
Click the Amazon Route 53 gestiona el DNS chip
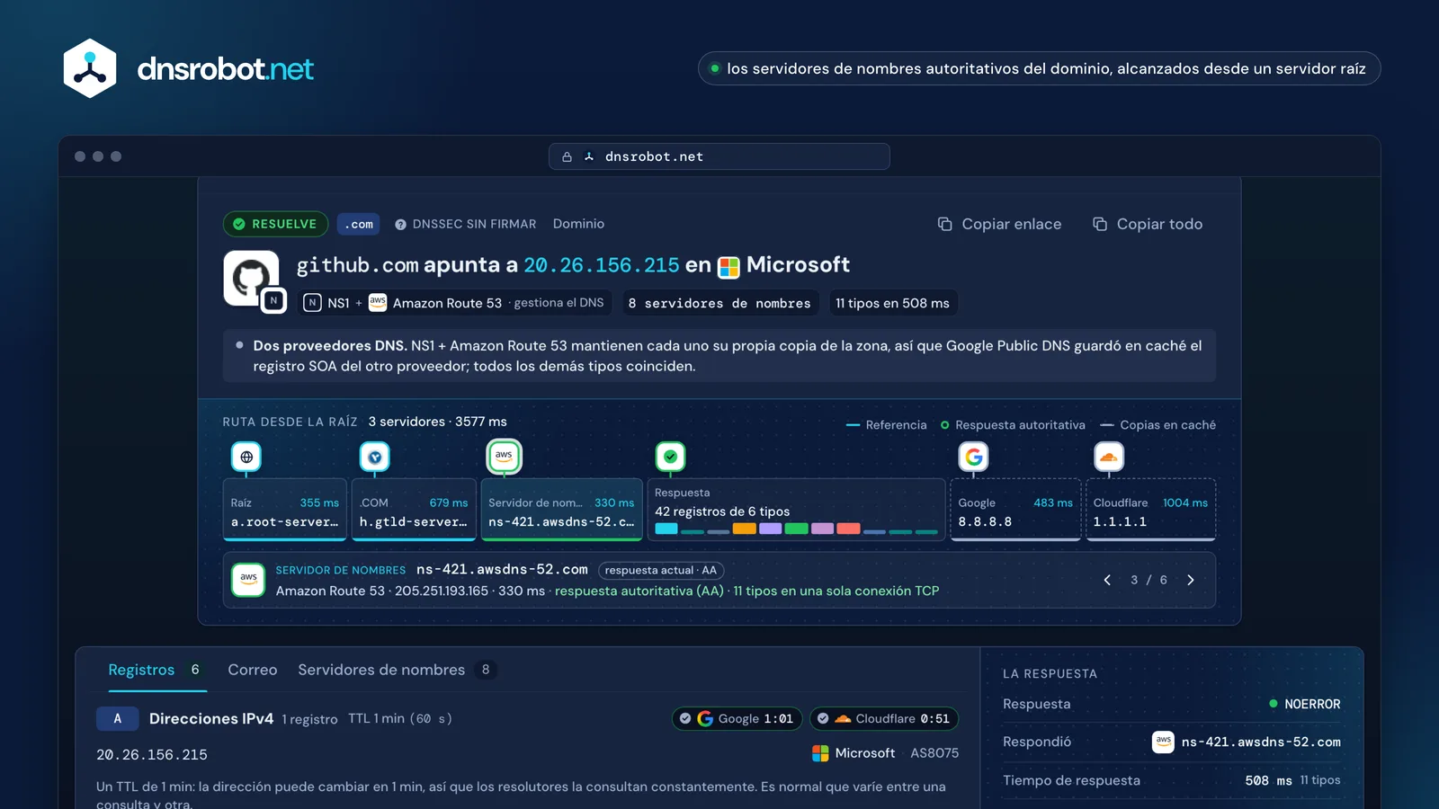coord(454,303)
